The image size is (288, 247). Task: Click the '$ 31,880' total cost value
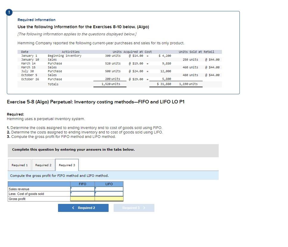(164, 84)
